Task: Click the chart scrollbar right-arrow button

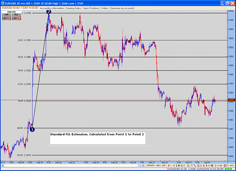Action: click(143, 165)
